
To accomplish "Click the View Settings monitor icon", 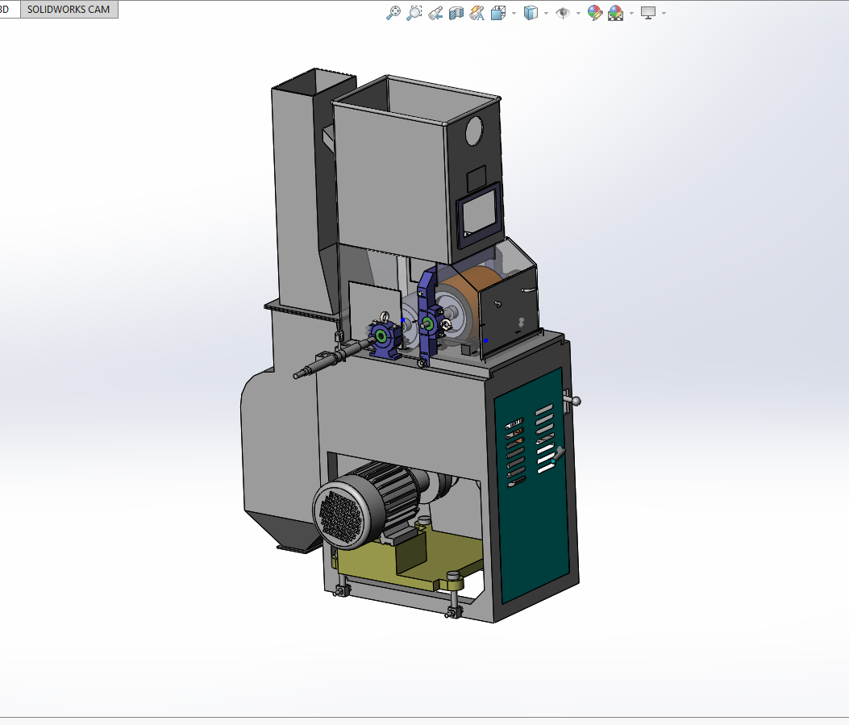I will tap(648, 13).
